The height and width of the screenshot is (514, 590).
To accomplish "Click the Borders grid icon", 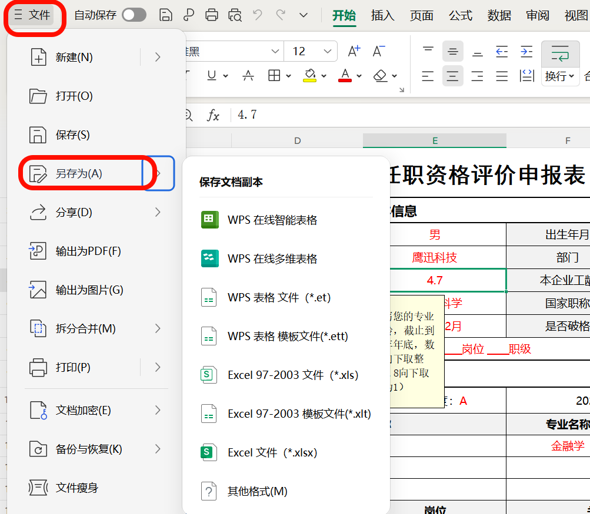I will pos(274,75).
